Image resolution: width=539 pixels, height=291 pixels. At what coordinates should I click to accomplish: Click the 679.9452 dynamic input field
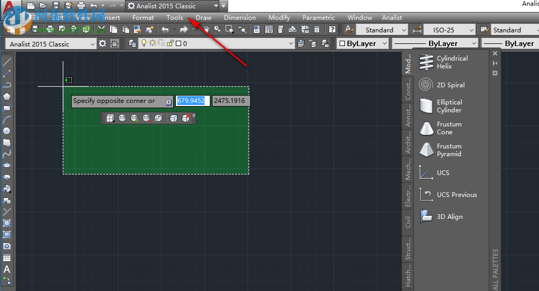[x=193, y=101]
